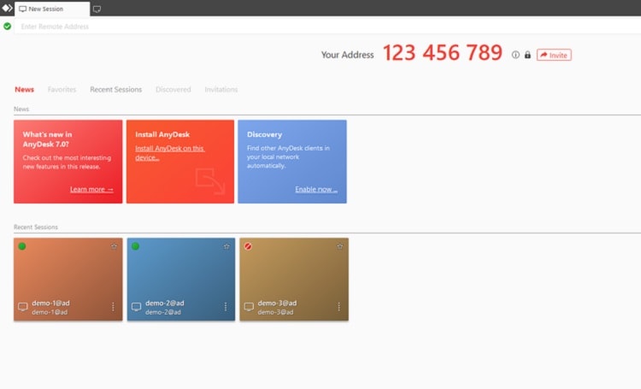Screen dimensions: 641x389
Task: Click the Invite button
Action: (x=554, y=55)
